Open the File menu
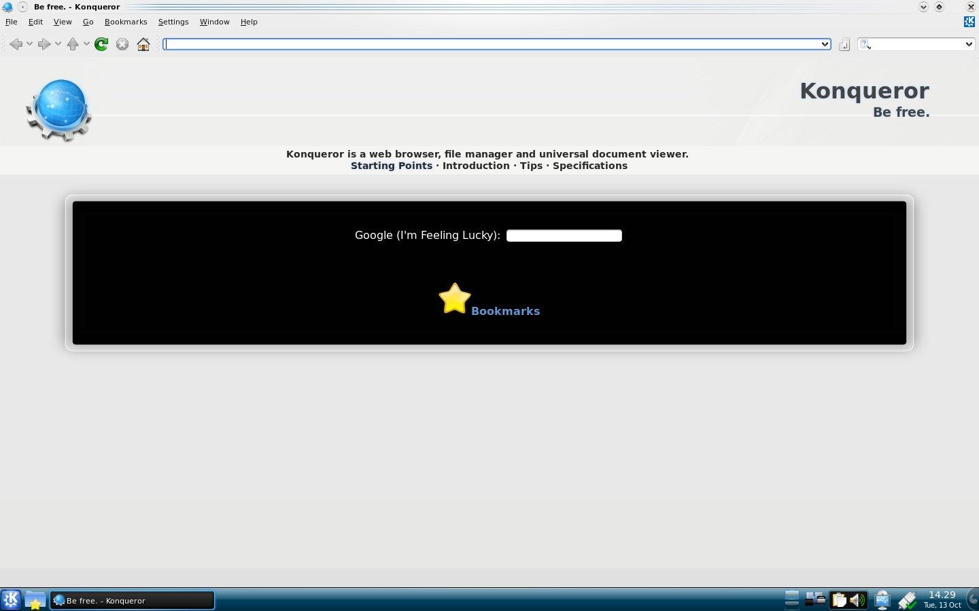The width and height of the screenshot is (979, 611). point(12,22)
